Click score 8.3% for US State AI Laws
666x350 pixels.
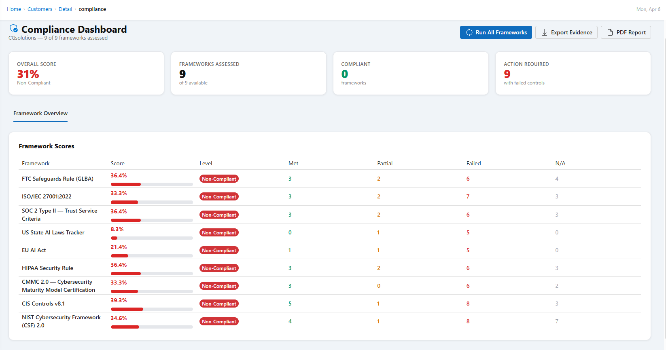(117, 229)
